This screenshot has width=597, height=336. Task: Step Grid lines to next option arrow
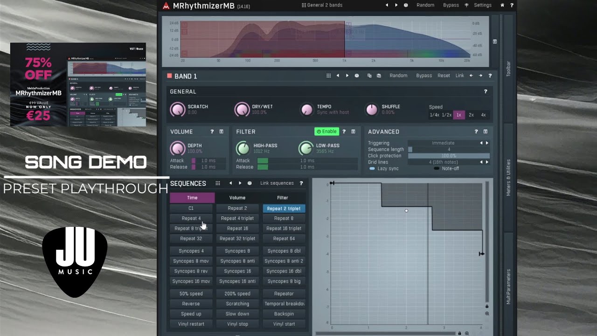[487, 162]
